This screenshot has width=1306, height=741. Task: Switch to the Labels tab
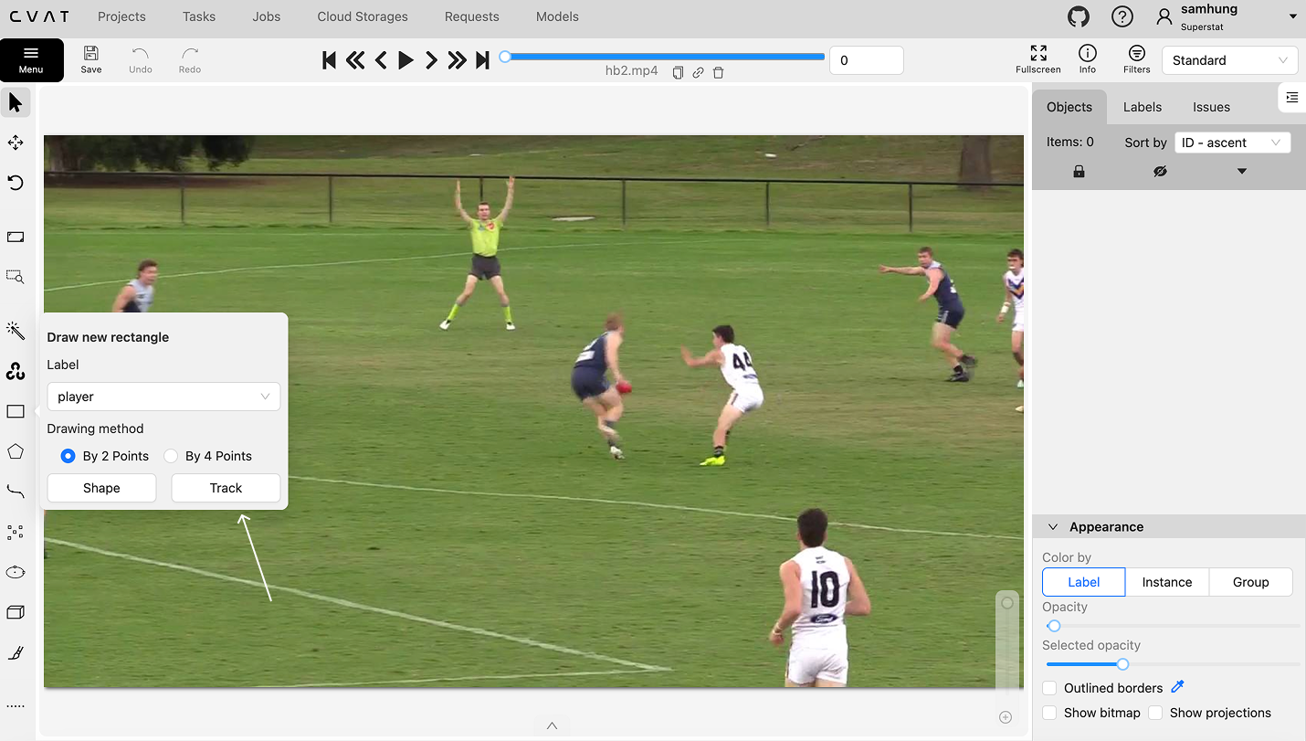click(x=1142, y=107)
